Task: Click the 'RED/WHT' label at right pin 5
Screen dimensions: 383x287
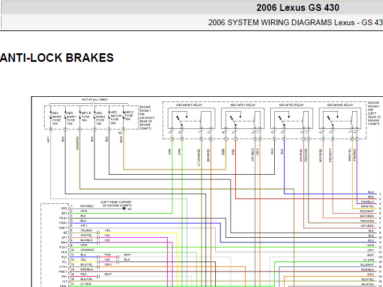Action: tap(367, 211)
